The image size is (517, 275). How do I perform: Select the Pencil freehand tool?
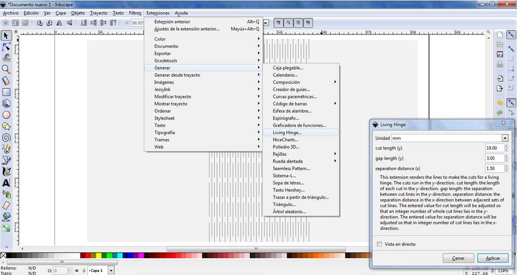point(6,149)
